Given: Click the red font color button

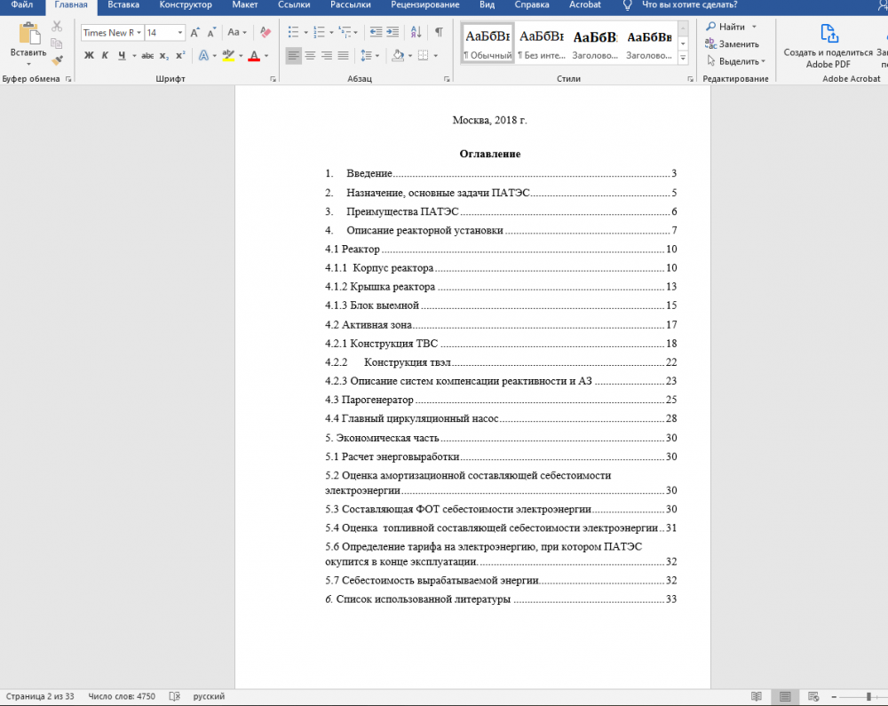Looking at the screenshot, I should pos(254,55).
